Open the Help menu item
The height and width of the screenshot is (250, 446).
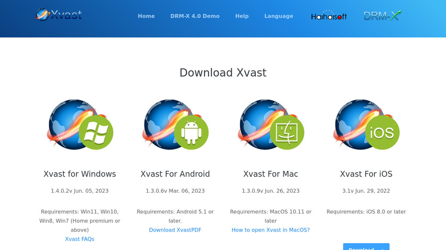[242, 16]
